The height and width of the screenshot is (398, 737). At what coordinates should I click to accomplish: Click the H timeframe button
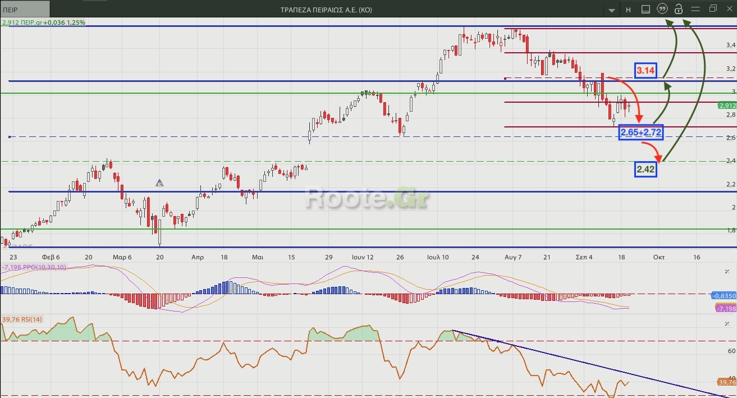pos(628,10)
